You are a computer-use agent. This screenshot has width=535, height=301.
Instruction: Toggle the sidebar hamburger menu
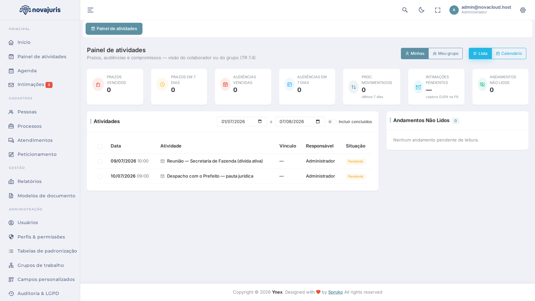[x=90, y=10]
